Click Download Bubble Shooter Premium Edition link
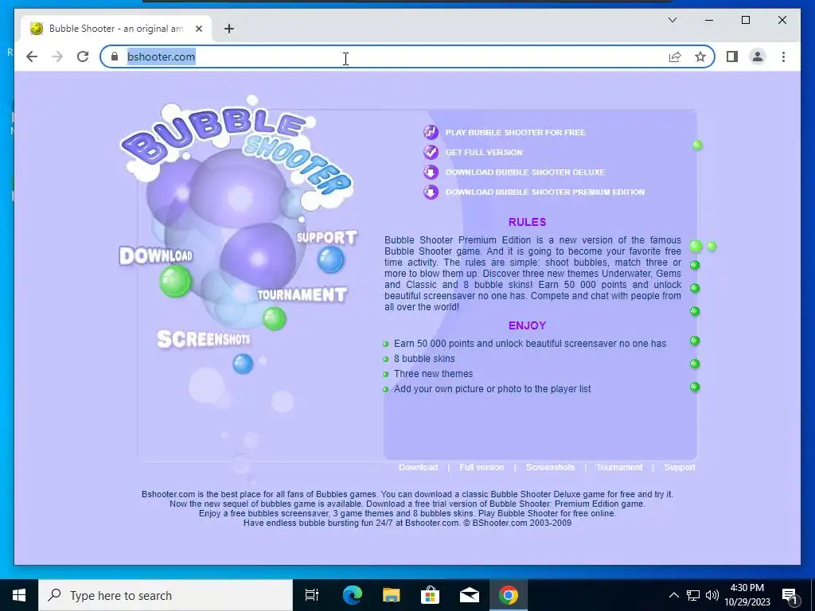This screenshot has height=611, width=815. (x=544, y=192)
